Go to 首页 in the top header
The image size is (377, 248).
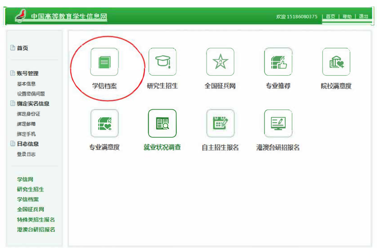[x=330, y=16]
